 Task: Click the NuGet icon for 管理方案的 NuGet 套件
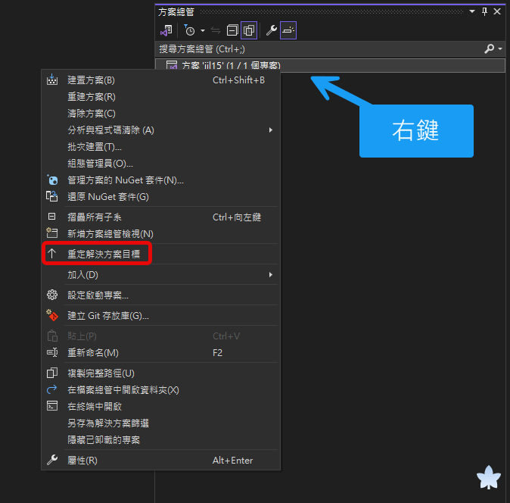52,180
